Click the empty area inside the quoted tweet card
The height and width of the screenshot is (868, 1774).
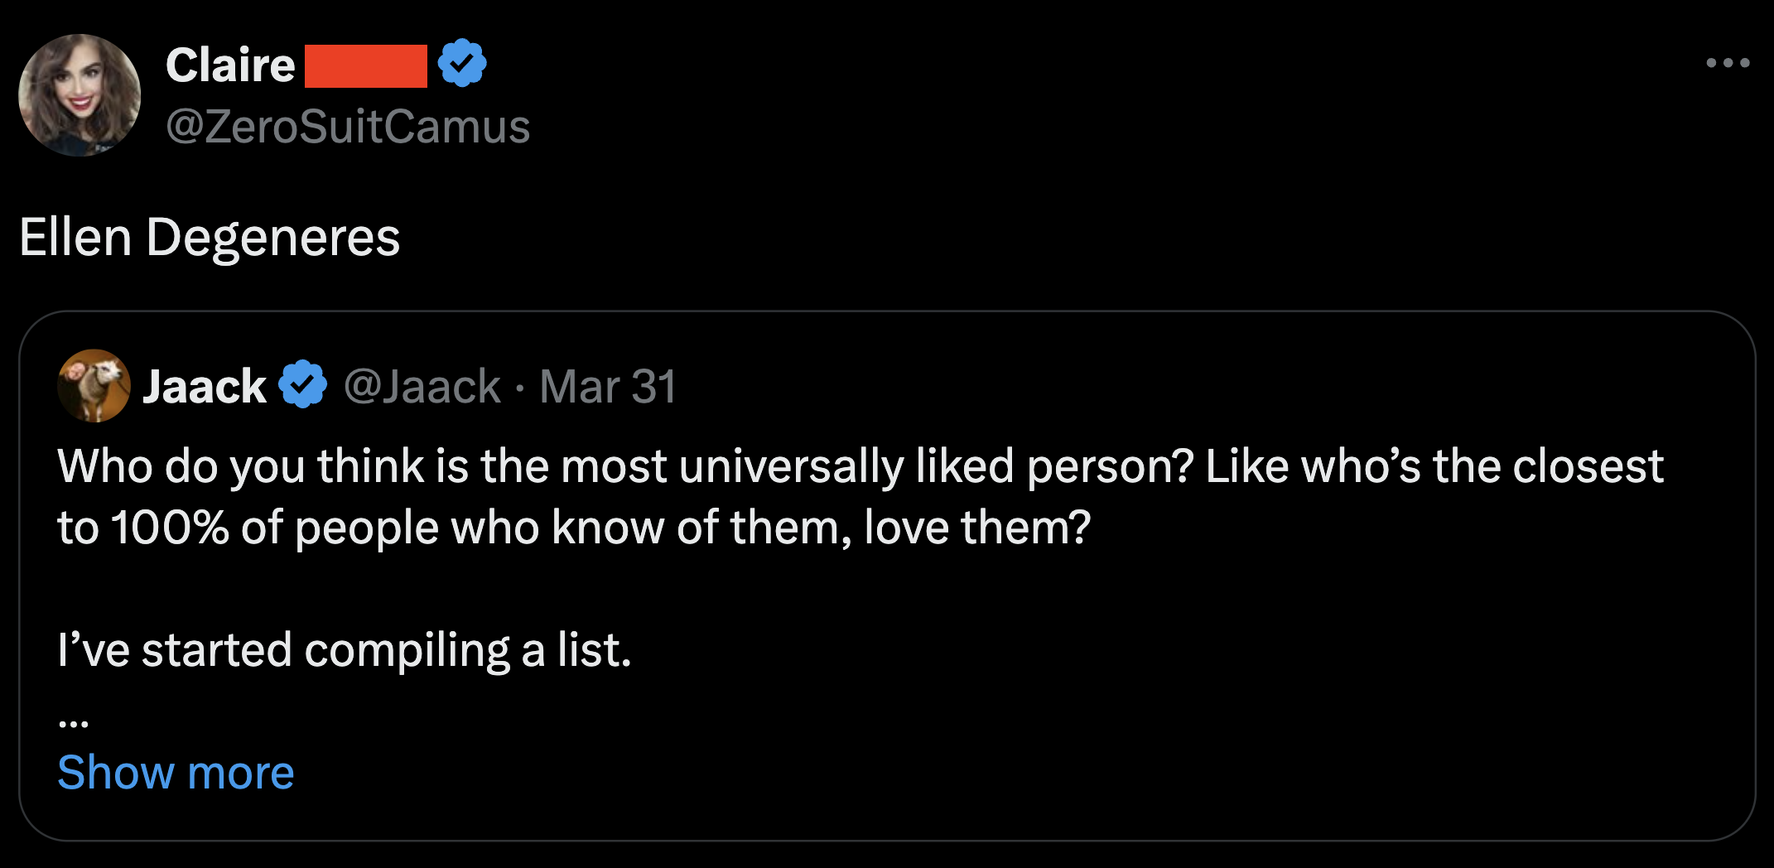[1159, 704]
